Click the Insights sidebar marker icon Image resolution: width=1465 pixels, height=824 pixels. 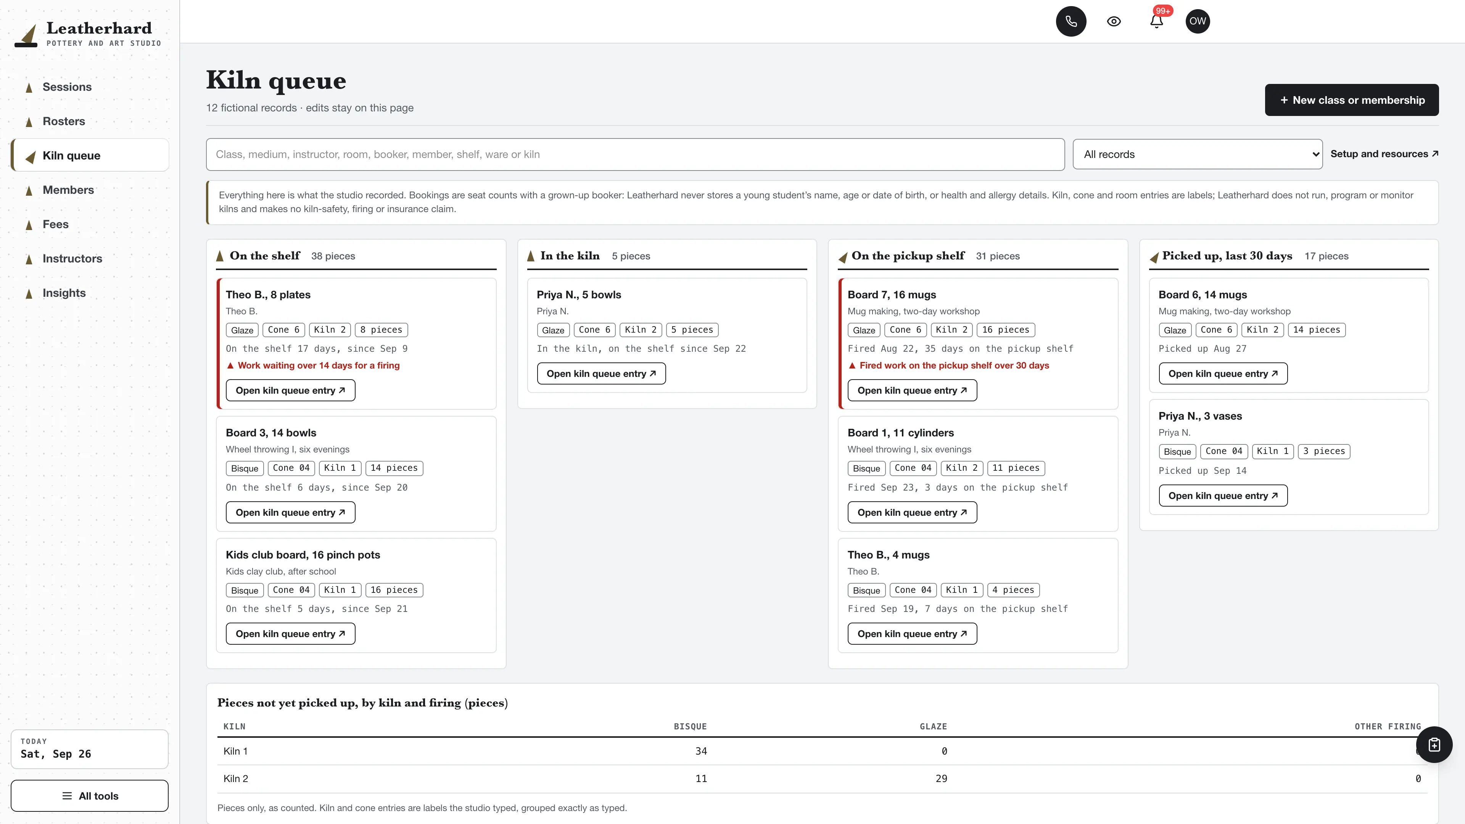pyautogui.click(x=29, y=293)
